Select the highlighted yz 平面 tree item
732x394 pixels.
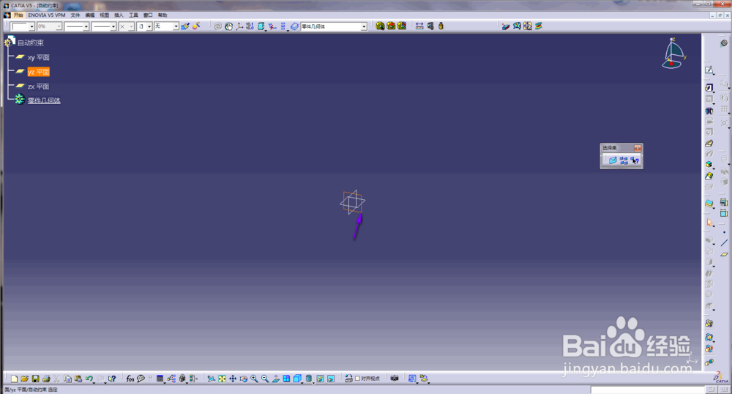[x=38, y=72]
